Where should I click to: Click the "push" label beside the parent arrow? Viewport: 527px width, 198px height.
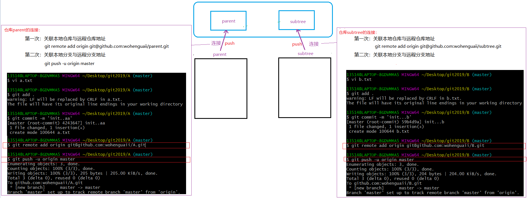pos(230,43)
